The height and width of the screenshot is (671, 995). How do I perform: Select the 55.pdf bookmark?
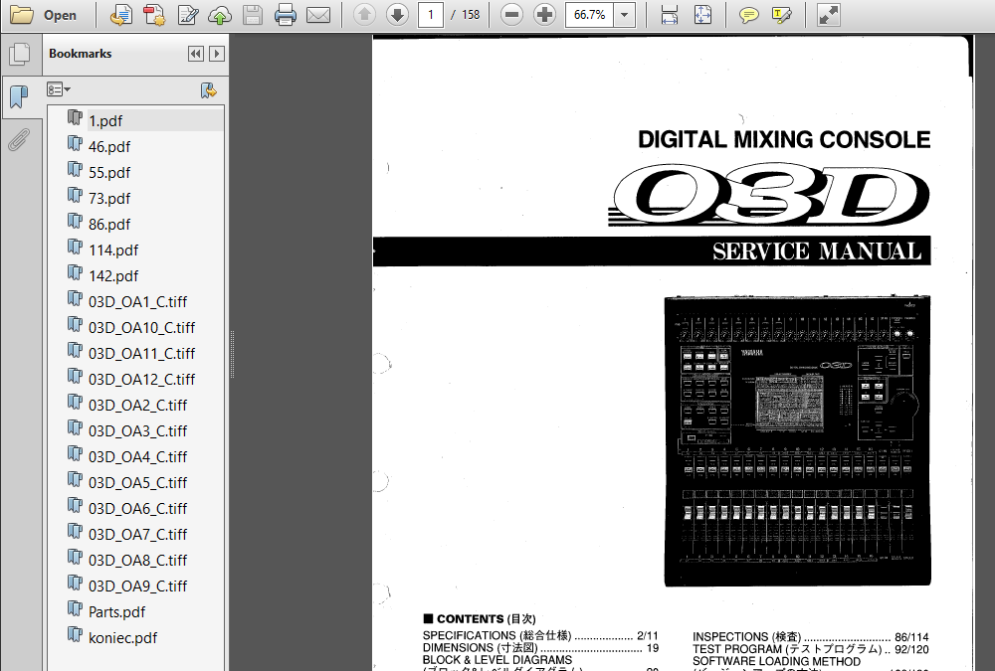point(109,173)
